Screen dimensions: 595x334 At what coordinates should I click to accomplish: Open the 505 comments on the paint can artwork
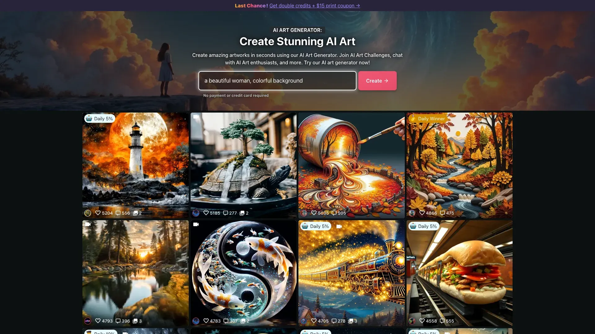click(x=334, y=213)
